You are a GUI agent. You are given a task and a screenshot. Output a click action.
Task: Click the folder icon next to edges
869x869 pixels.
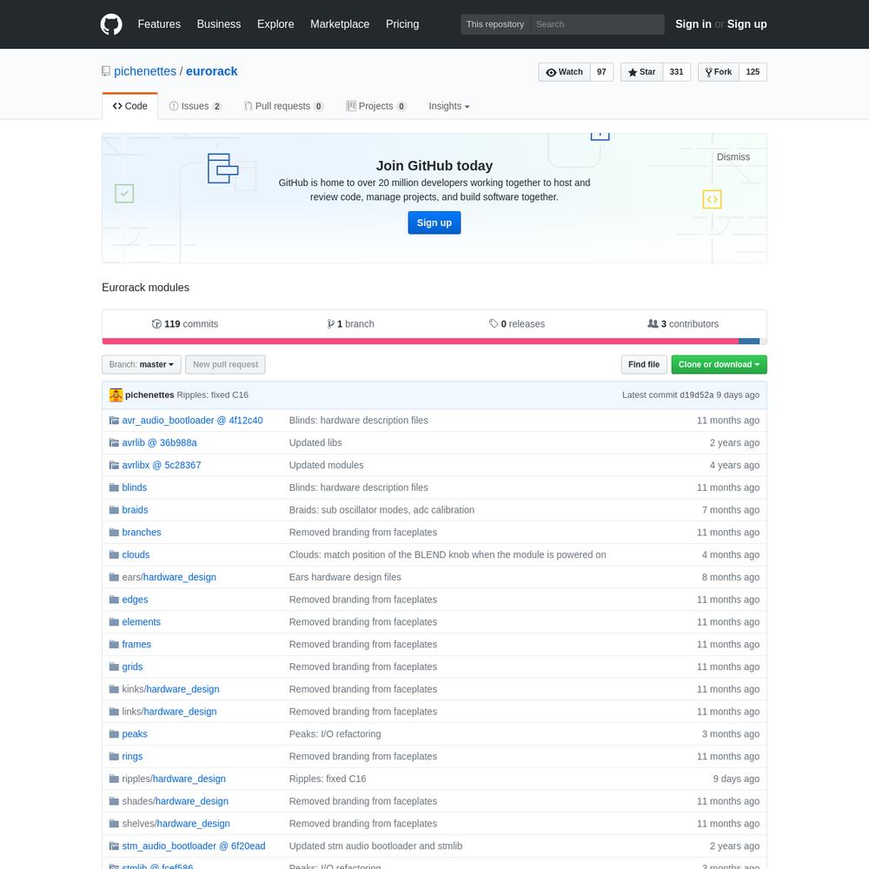click(114, 600)
